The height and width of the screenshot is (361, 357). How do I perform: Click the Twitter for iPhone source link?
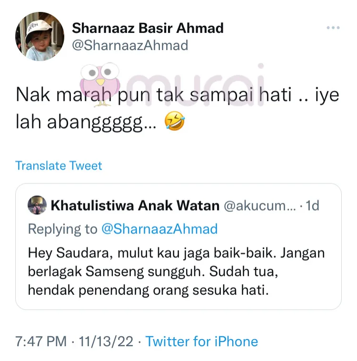[202, 341]
